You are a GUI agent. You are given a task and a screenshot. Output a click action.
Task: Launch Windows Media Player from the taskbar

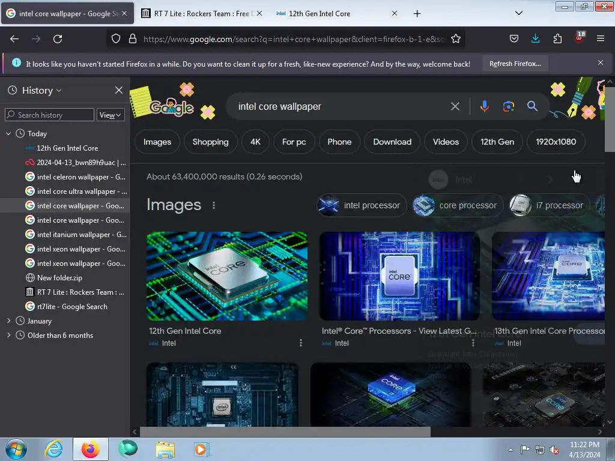tap(202, 449)
